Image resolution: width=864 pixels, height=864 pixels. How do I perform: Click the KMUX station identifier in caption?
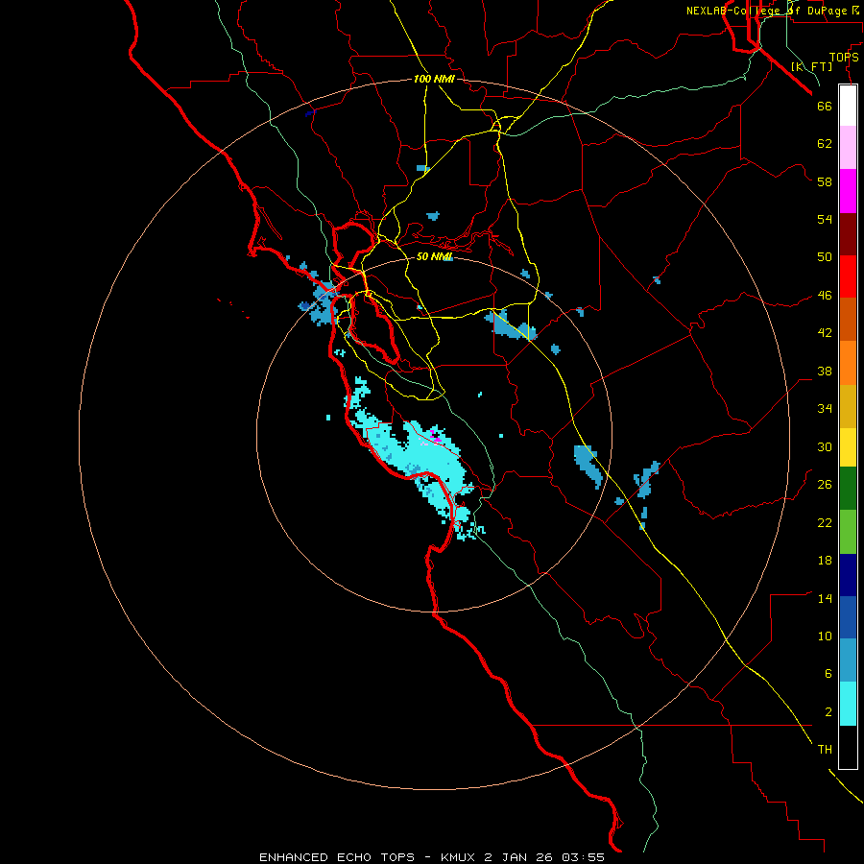point(460,857)
